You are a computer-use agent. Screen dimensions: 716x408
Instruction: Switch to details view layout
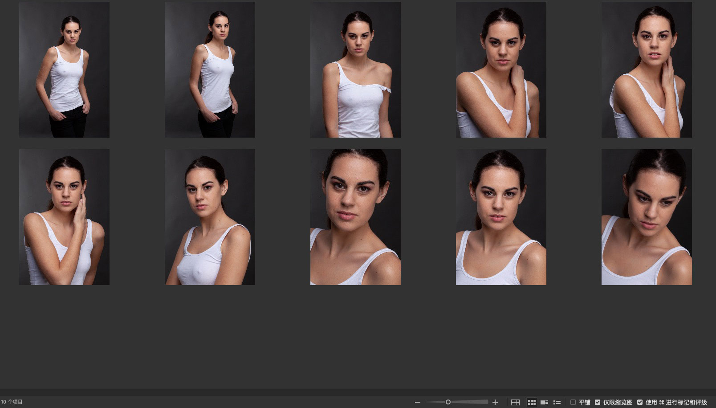tap(544, 402)
